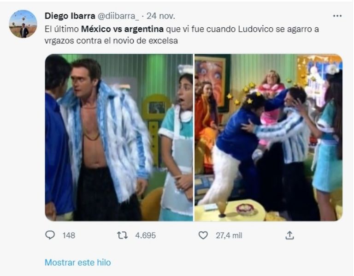Open the 24 nov. timestamp link
Viewport: 354px width, 276px height.
(161, 16)
